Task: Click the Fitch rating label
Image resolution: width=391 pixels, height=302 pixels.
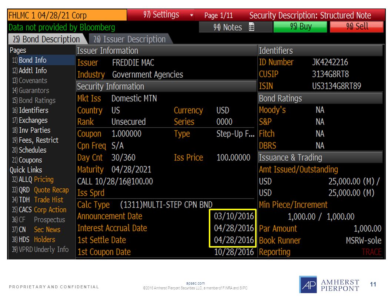Action: (x=267, y=134)
